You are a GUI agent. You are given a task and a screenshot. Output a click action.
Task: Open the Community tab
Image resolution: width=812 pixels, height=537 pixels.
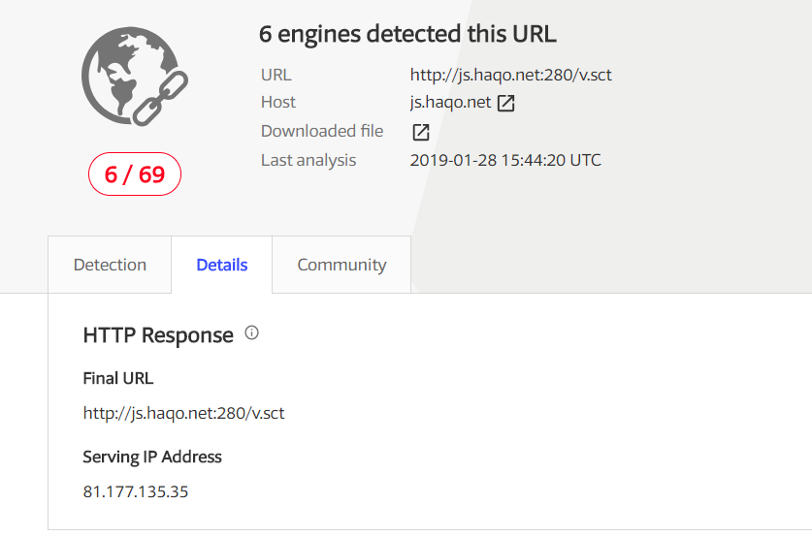(341, 265)
